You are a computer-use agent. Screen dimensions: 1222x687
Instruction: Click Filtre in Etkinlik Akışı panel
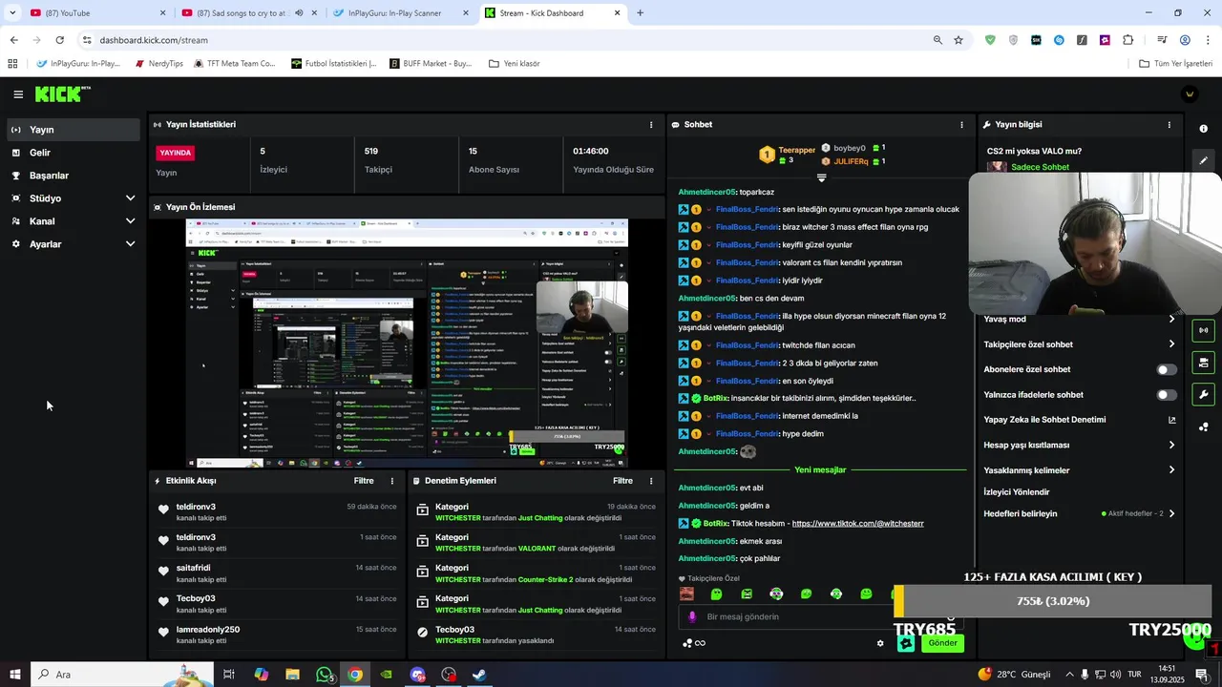click(364, 481)
